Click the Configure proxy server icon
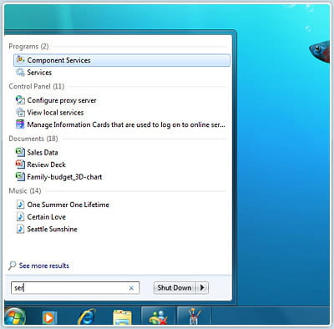334x329 pixels. click(20, 100)
